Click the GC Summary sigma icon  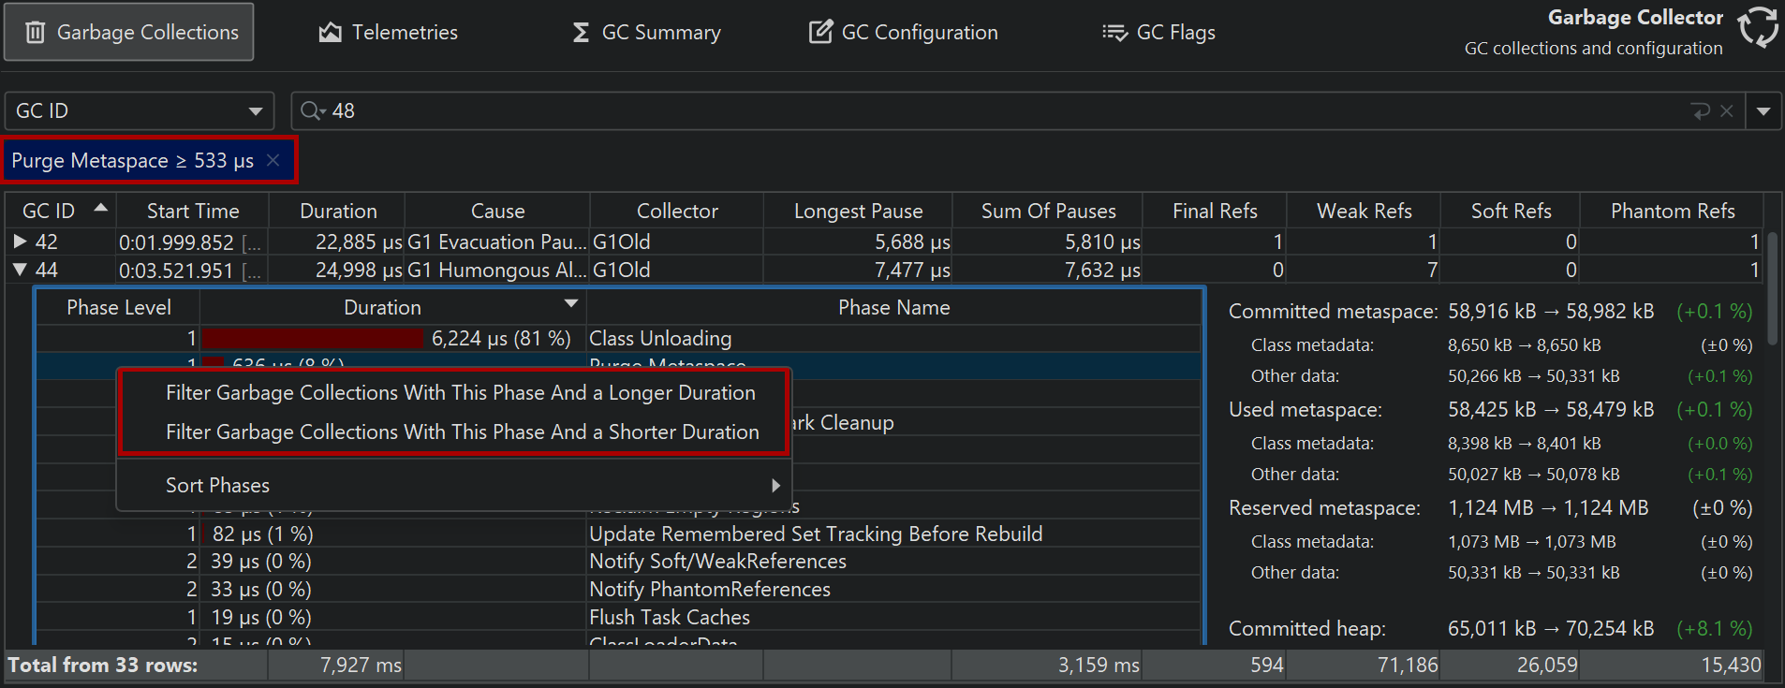point(581,33)
